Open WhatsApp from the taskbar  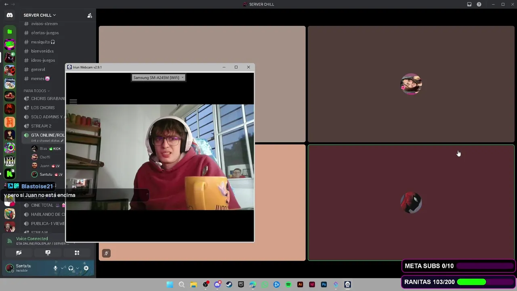pos(265,285)
